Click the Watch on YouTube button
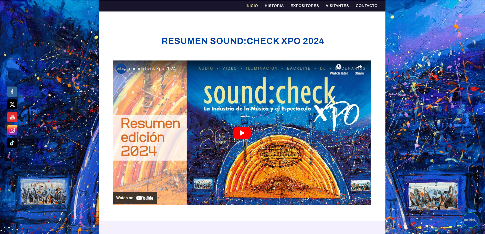The image size is (485, 234). coord(135,198)
